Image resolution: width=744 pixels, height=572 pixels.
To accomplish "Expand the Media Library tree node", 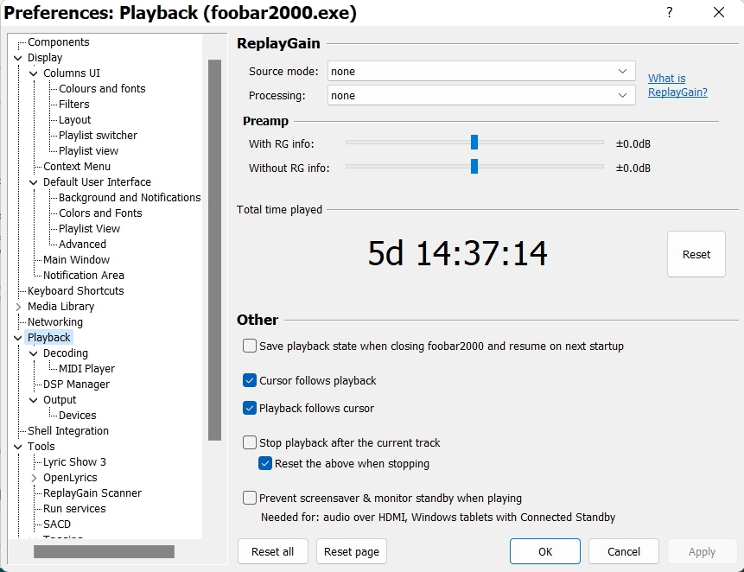I will [x=18, y=307].
